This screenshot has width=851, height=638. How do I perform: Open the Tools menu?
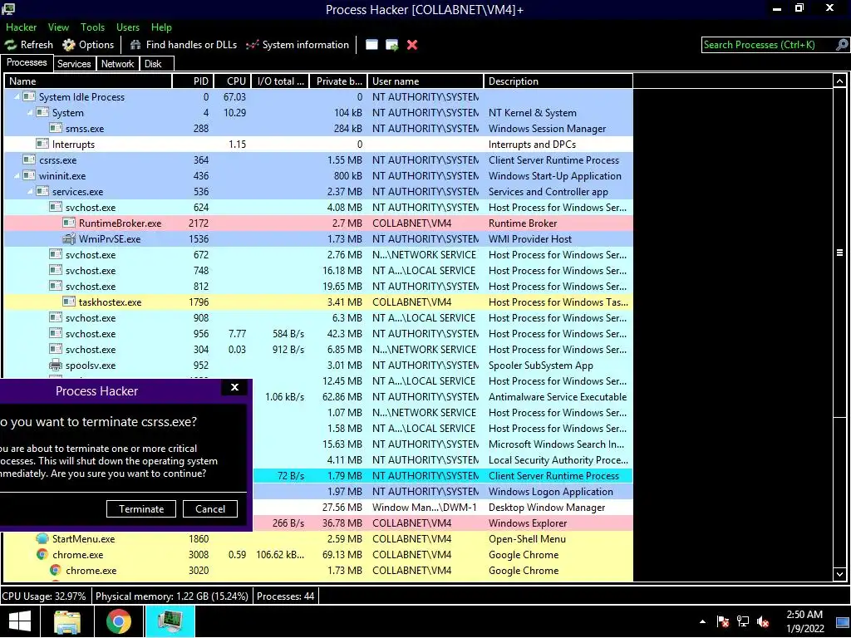(93, 27)
